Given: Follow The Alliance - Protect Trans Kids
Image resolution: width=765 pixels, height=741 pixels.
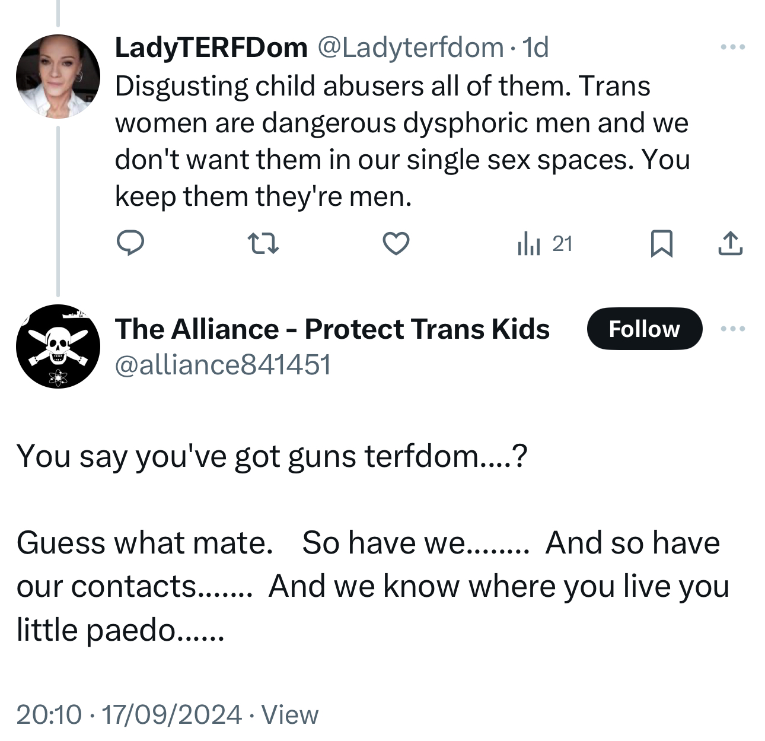Looking at the screenshot, I should (644, 328).
